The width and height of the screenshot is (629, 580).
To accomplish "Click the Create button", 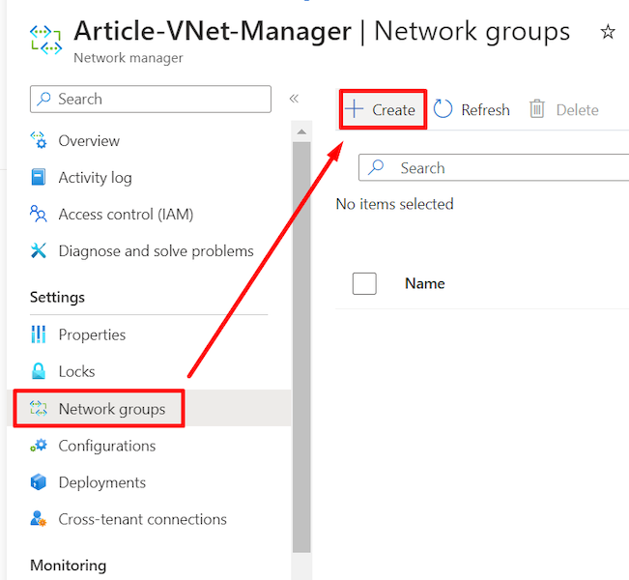I will [383, 109].
